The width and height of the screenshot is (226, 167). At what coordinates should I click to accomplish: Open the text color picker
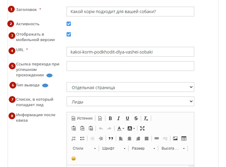[x=121, y=128]
